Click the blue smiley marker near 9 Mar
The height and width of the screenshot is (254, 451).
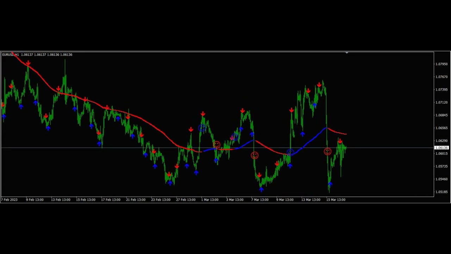(x=290, y=152)
